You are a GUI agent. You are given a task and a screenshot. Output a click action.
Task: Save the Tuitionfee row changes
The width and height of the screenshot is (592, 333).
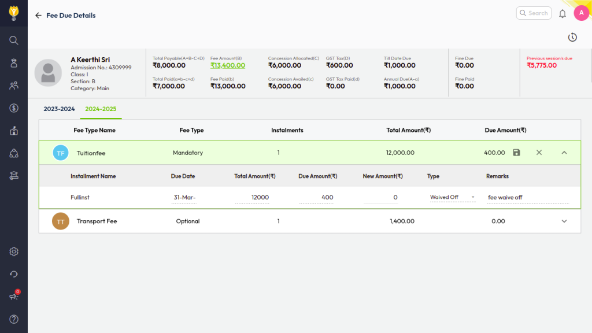(x=516, y=153)
